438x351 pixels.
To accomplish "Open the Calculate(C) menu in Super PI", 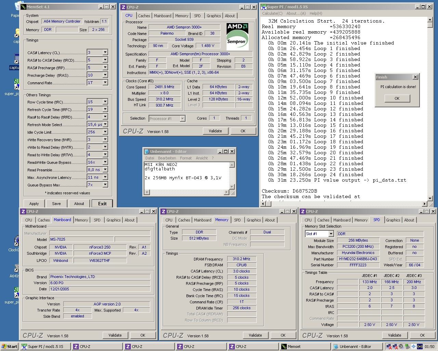I will click(x=272, y=13).
